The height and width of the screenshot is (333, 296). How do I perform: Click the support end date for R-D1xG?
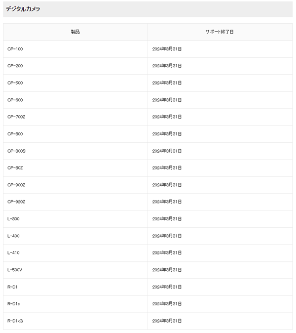click(167, 321)
